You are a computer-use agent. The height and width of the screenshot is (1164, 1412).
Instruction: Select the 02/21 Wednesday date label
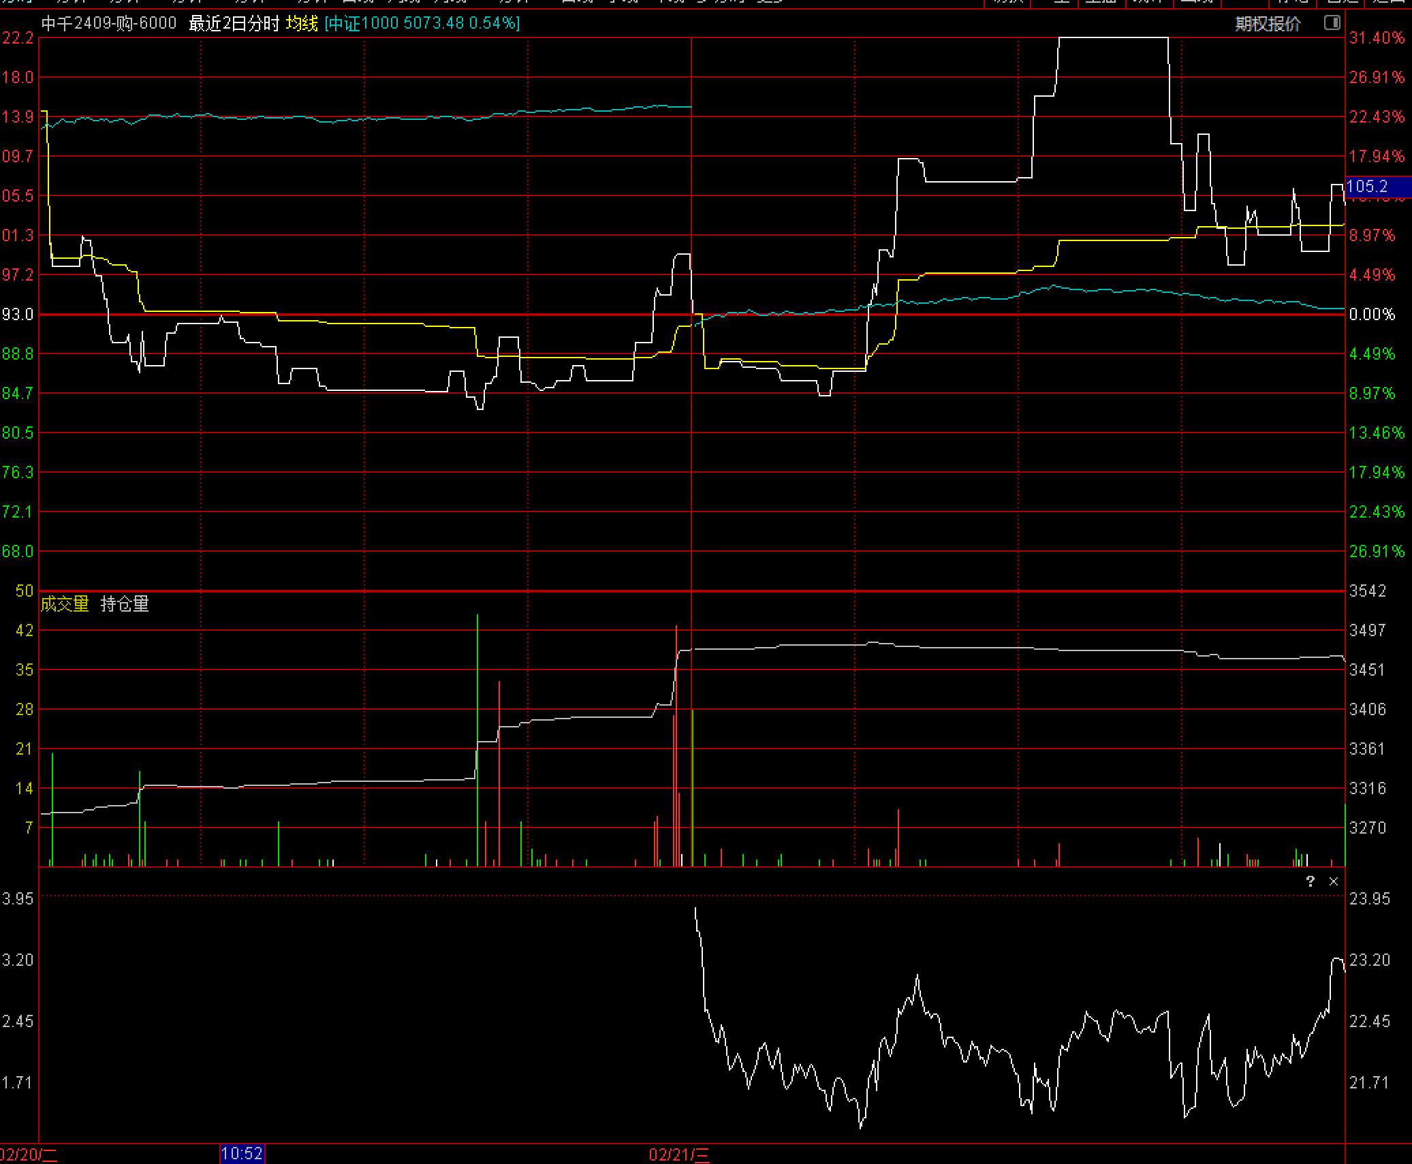pyautogui.click(x=679, y=1154)
